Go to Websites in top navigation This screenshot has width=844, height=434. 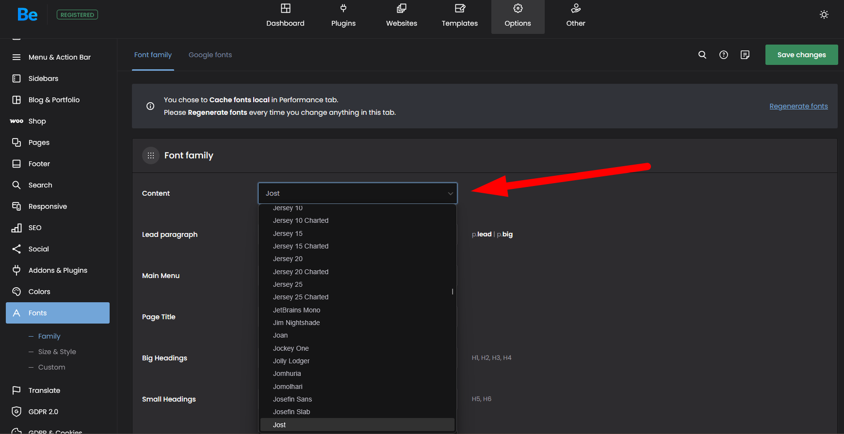tap(401, 16)
